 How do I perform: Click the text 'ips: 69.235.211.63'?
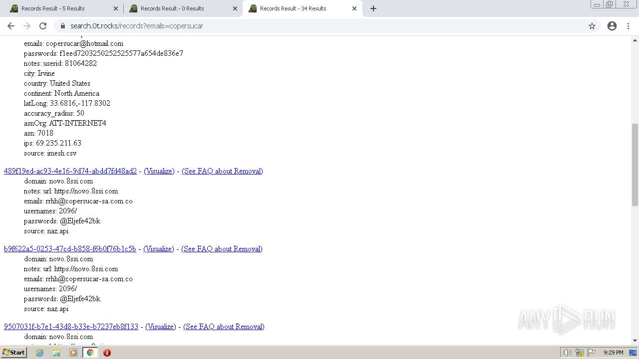tap(52, 143)
